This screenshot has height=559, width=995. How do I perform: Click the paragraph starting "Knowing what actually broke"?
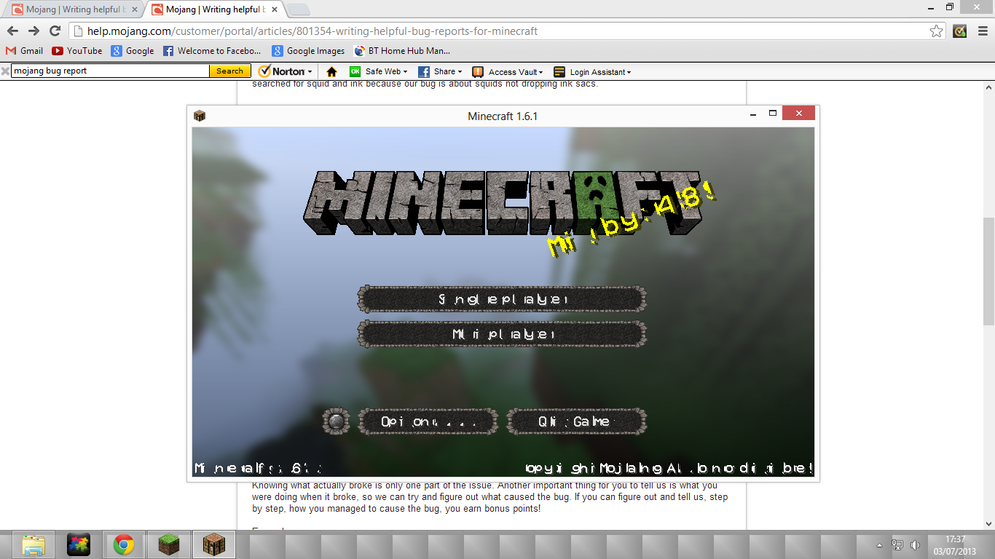489,496
